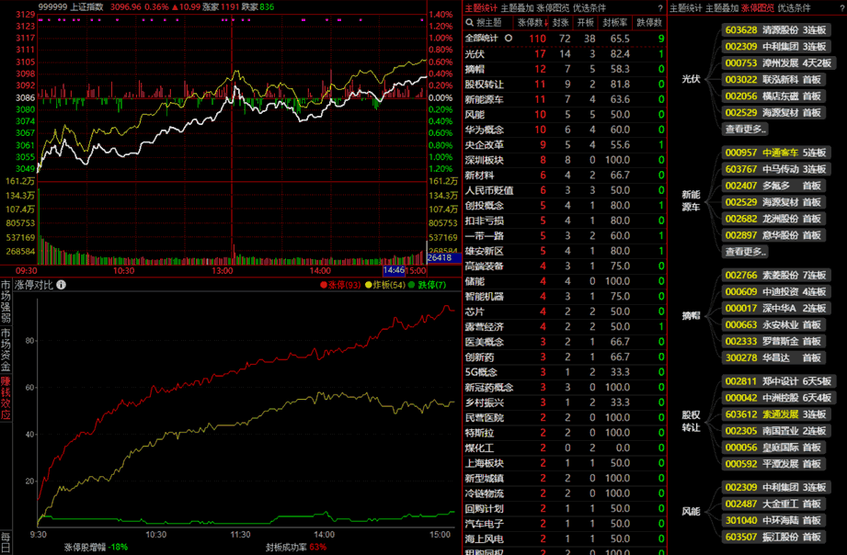Sort the table by 涨停数 column header

532,23
